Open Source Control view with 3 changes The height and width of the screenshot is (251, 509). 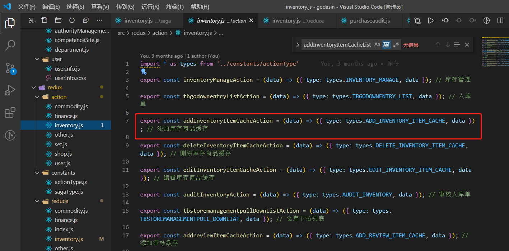(10, 68)
